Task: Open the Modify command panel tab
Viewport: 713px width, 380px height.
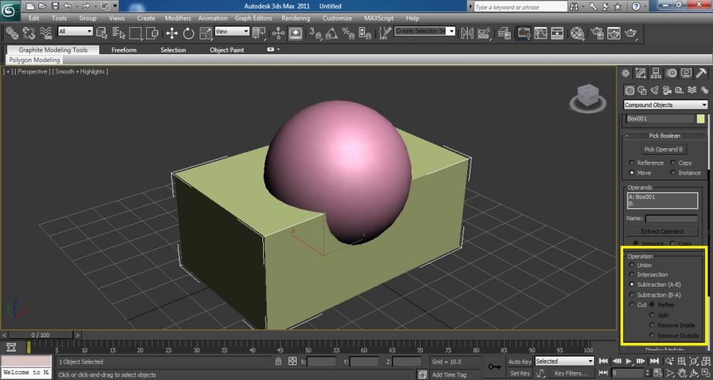Action: pyautogui.click(x=641, y=73)
